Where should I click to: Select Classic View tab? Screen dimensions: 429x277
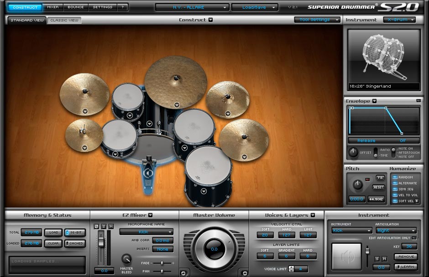64,20
